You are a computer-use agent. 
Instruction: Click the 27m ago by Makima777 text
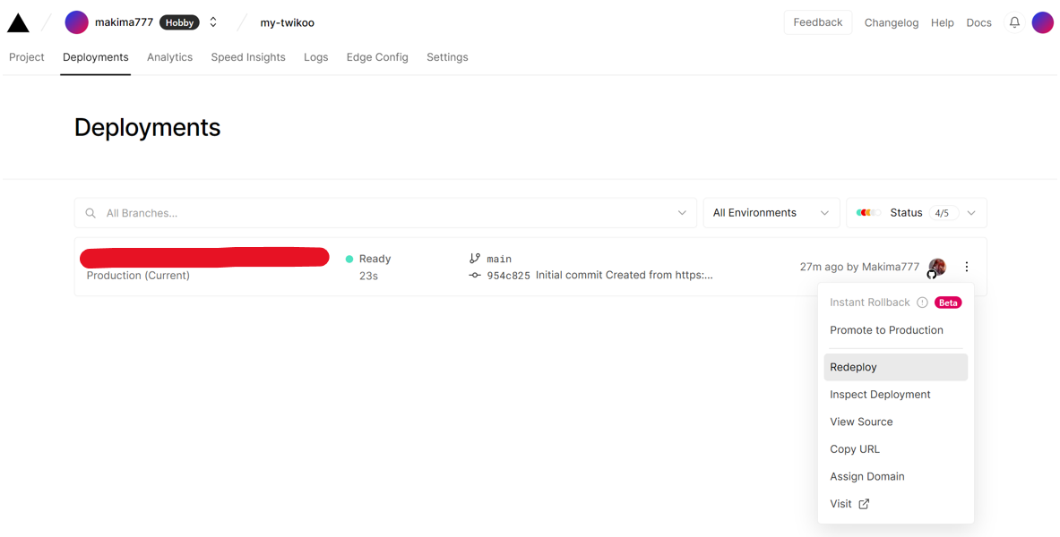(x=859, y=267)
